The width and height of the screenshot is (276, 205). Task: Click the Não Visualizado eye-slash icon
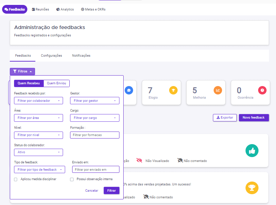139,161
